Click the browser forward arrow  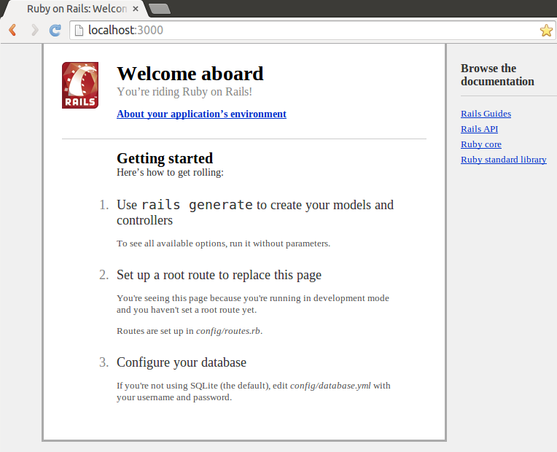tap(34, 30)
